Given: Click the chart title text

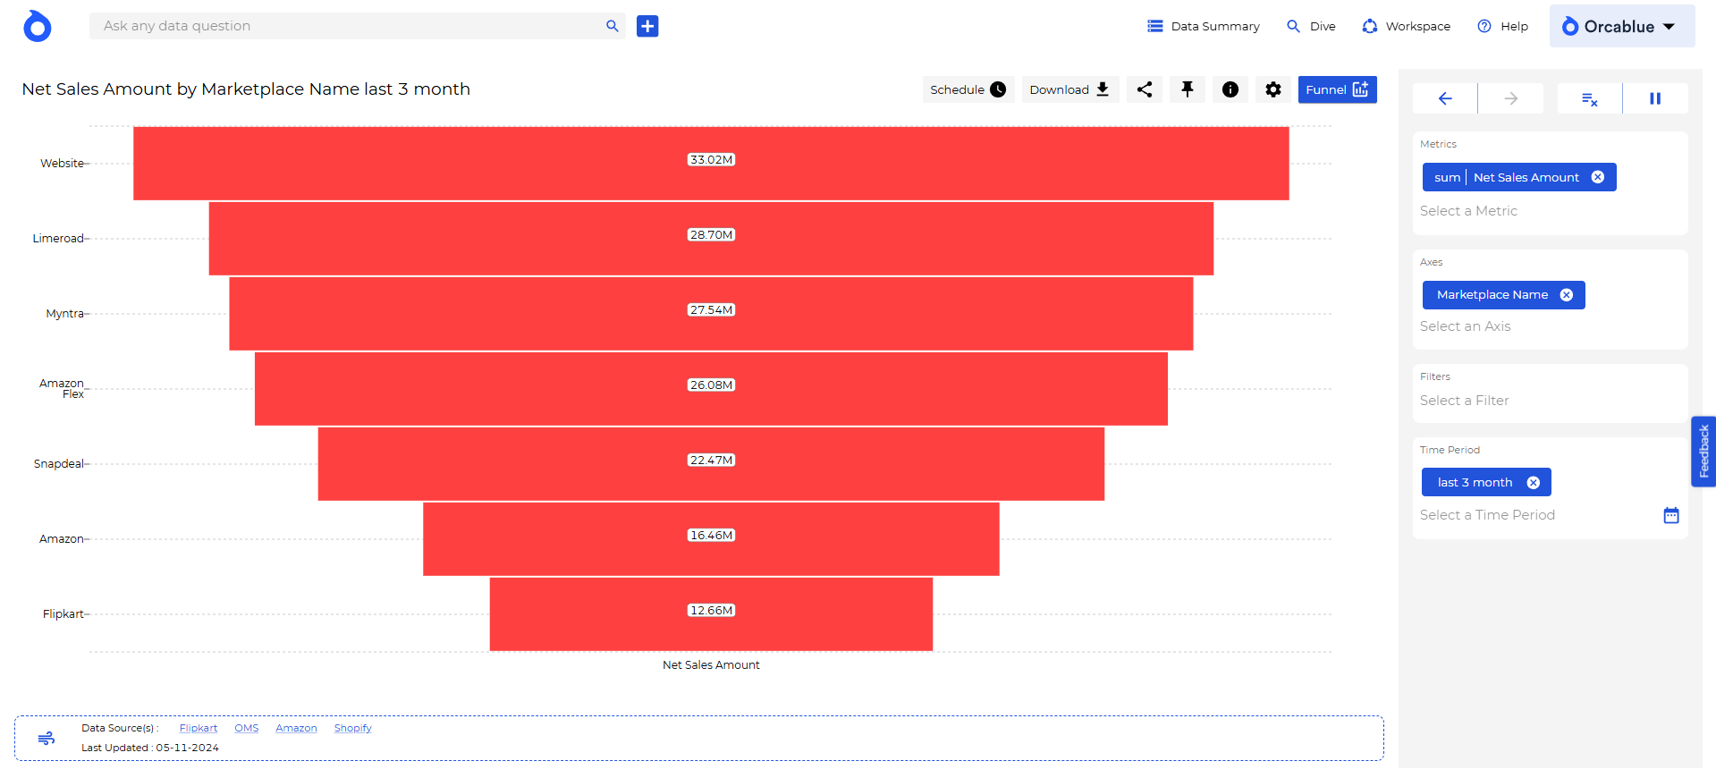Looking at the screenshot, I should [246, 89].
